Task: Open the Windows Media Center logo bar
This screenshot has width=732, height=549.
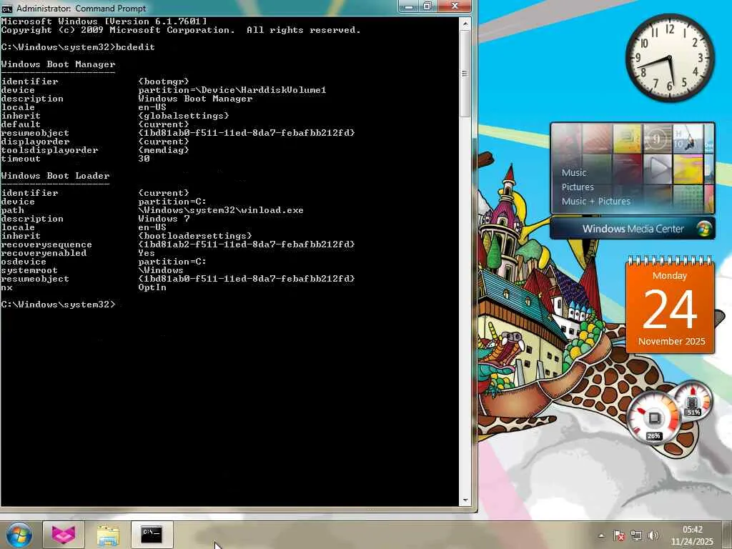Action: coord(633,229)
